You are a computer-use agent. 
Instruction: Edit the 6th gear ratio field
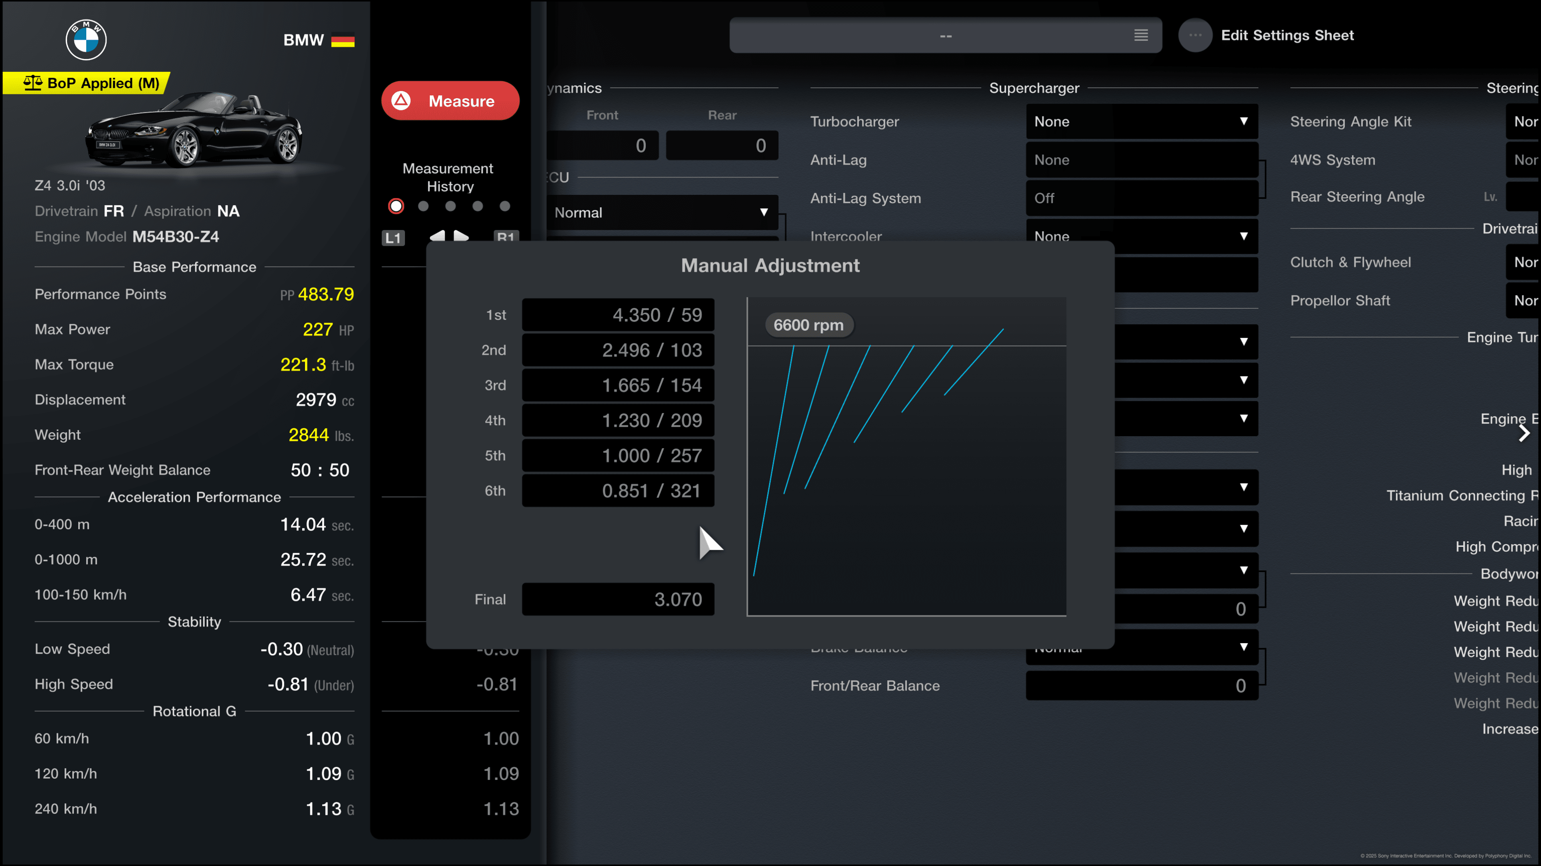pyautogui.click(x=618, y=490)
